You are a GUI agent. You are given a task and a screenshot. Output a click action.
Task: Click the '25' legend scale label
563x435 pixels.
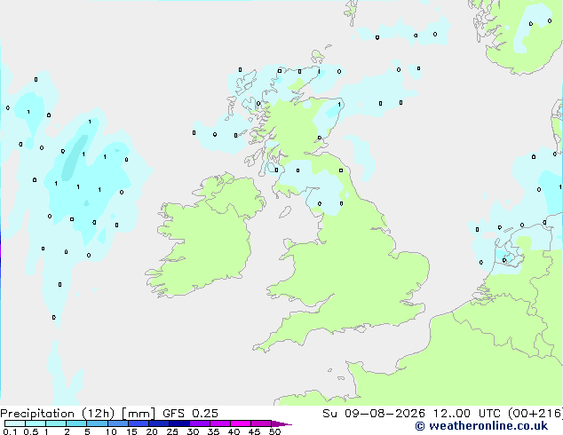[172, 431]
